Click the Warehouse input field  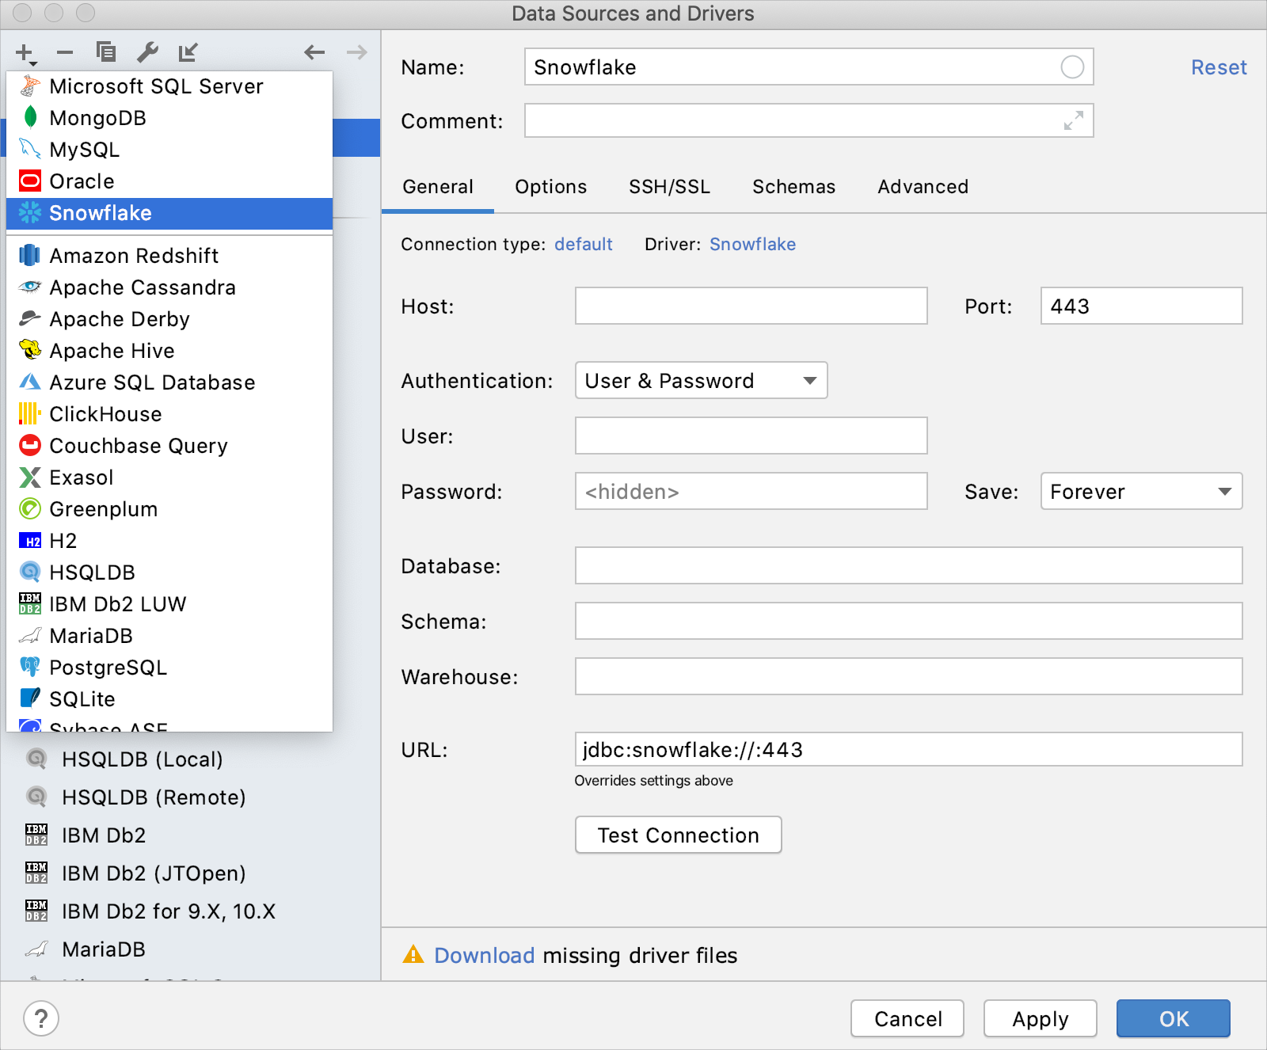[x=908, y=676]
